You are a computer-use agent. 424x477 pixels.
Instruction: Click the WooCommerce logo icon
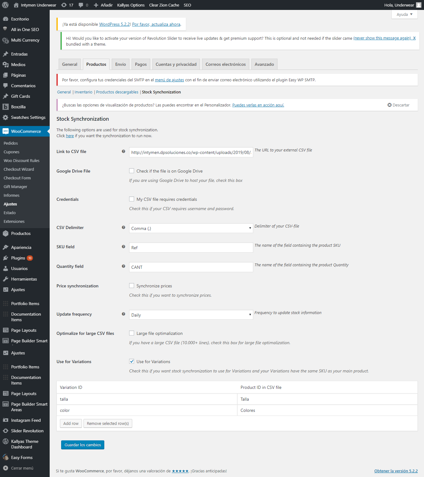tap(6, 131)
